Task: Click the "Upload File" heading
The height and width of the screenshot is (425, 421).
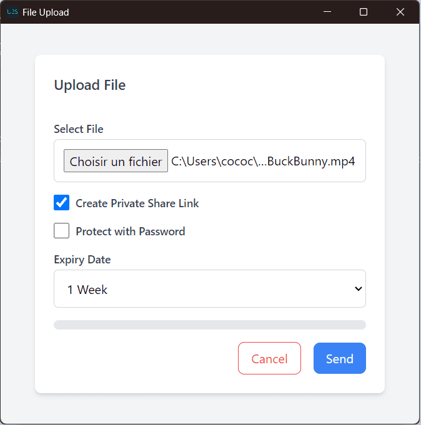Action: tap(90, 85)
